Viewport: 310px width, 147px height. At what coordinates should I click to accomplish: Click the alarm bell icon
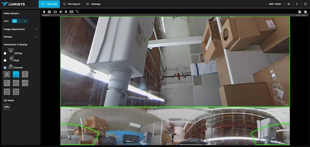44,12
